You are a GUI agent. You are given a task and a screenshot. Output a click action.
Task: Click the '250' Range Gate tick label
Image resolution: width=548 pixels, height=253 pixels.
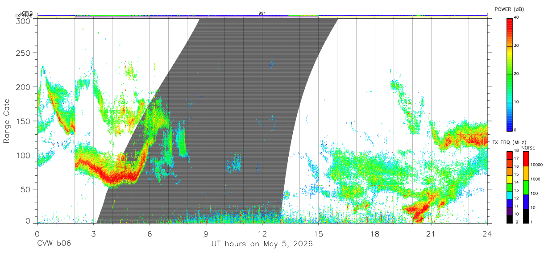pyautogui.click(x=24, y=53)
